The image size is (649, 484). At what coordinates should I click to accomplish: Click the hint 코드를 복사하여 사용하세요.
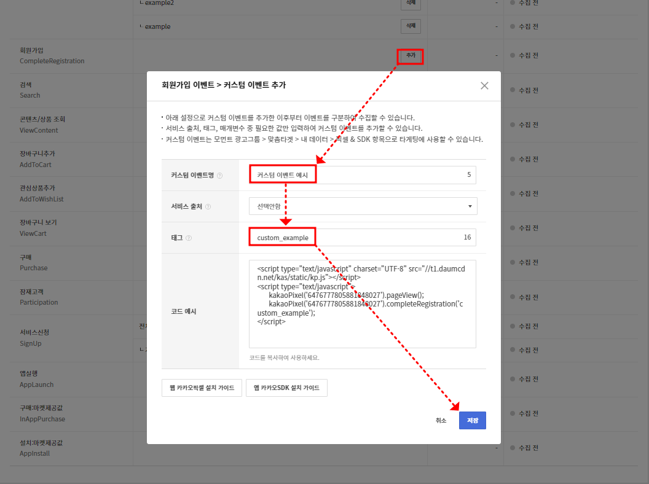[284, 358]
